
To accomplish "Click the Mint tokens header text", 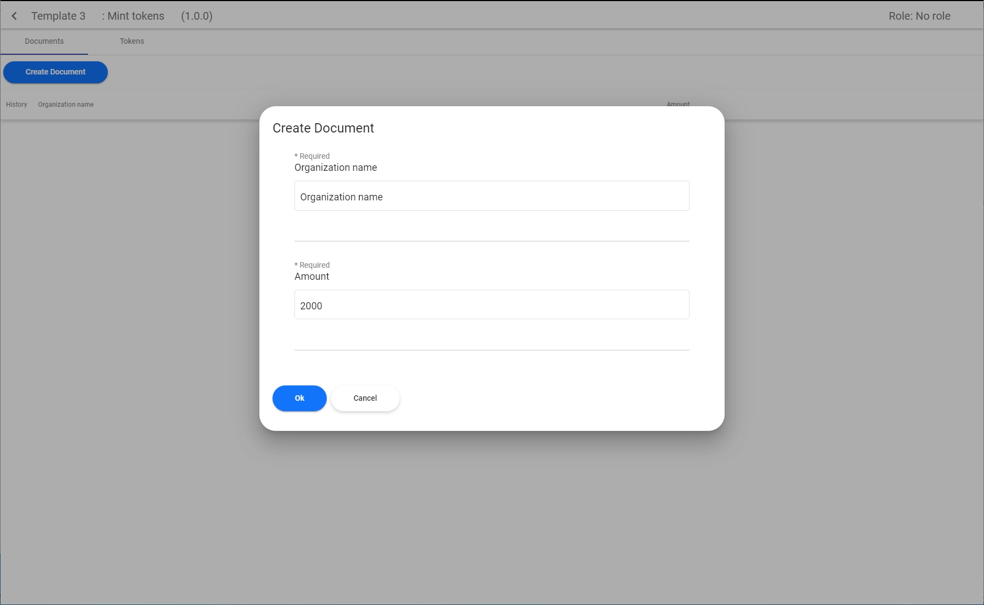I will [133, 16].
